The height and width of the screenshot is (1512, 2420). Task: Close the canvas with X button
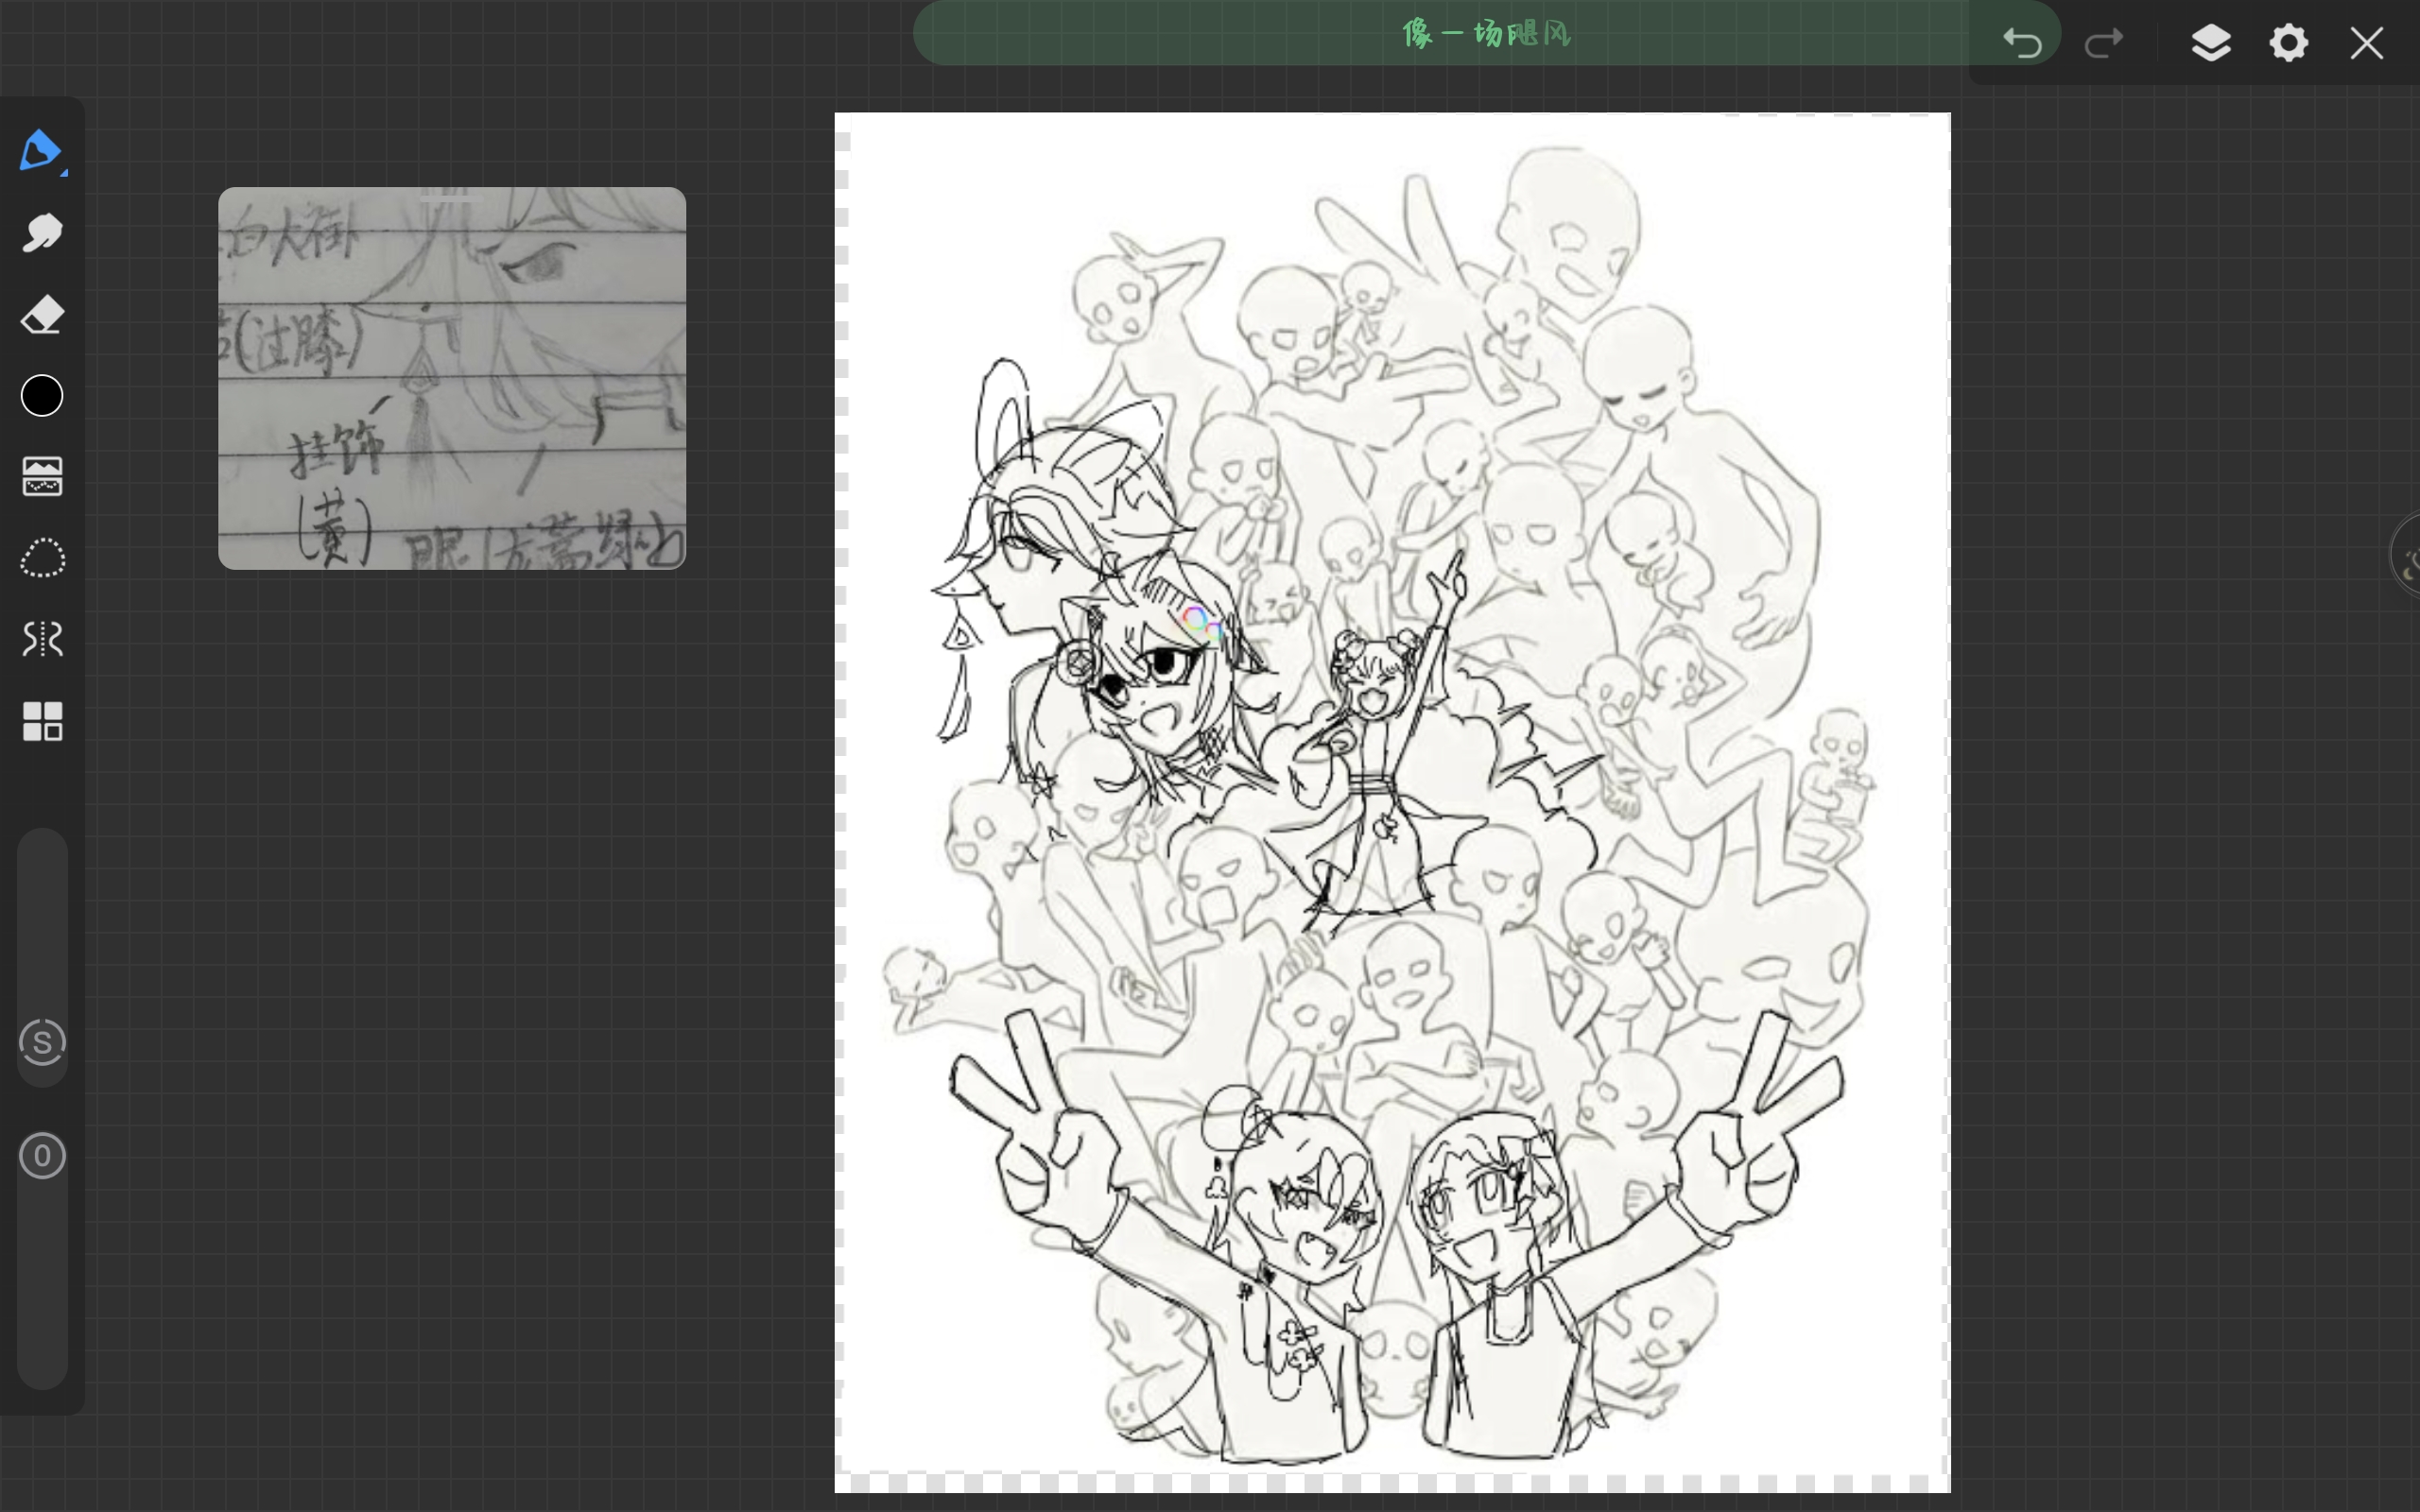pos(2367,43)
